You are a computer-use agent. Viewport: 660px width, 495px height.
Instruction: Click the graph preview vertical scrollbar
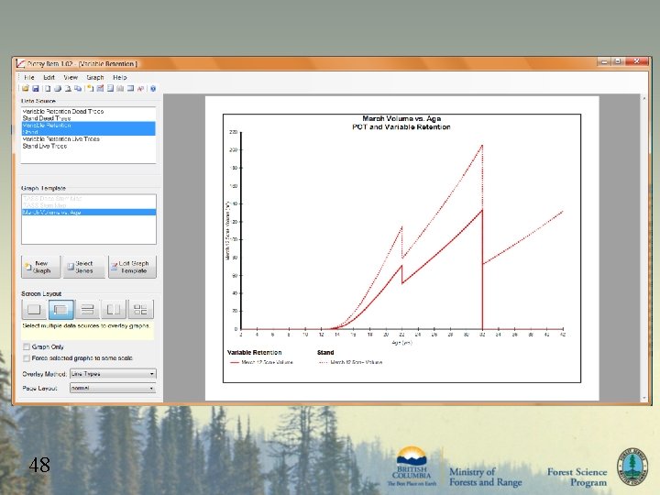tap(643, 248)
